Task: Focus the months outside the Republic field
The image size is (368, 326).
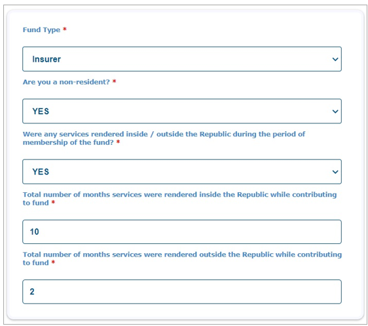Action: 182,292
